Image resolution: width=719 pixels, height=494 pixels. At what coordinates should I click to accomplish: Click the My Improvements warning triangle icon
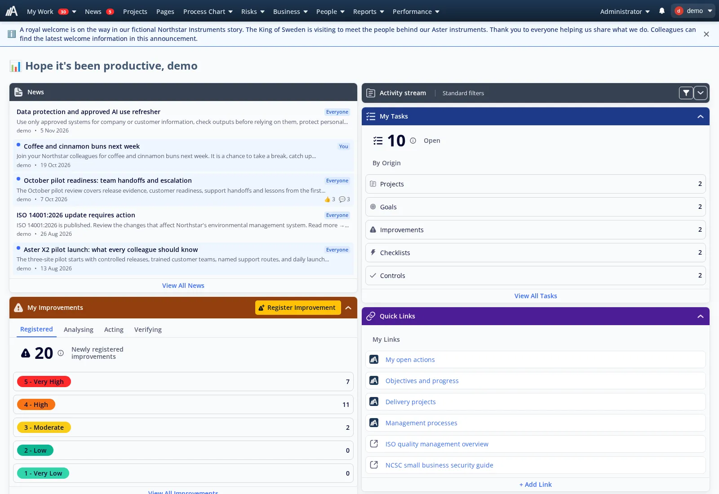tap(18, 308)
